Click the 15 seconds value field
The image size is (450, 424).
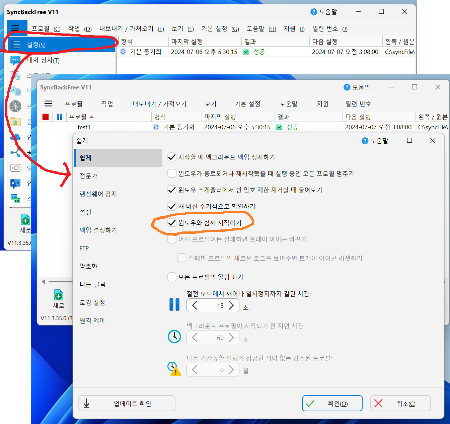[213, 305]
